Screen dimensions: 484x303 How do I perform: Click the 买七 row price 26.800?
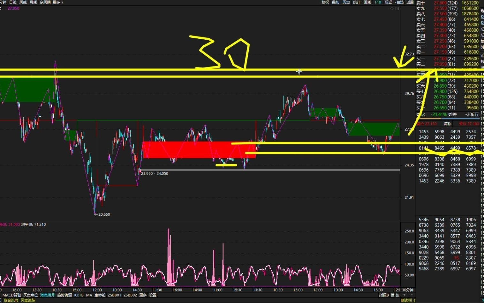tap(440, 91)
